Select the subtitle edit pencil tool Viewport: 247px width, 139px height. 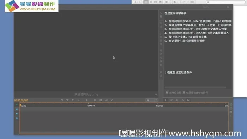point(171,100)
